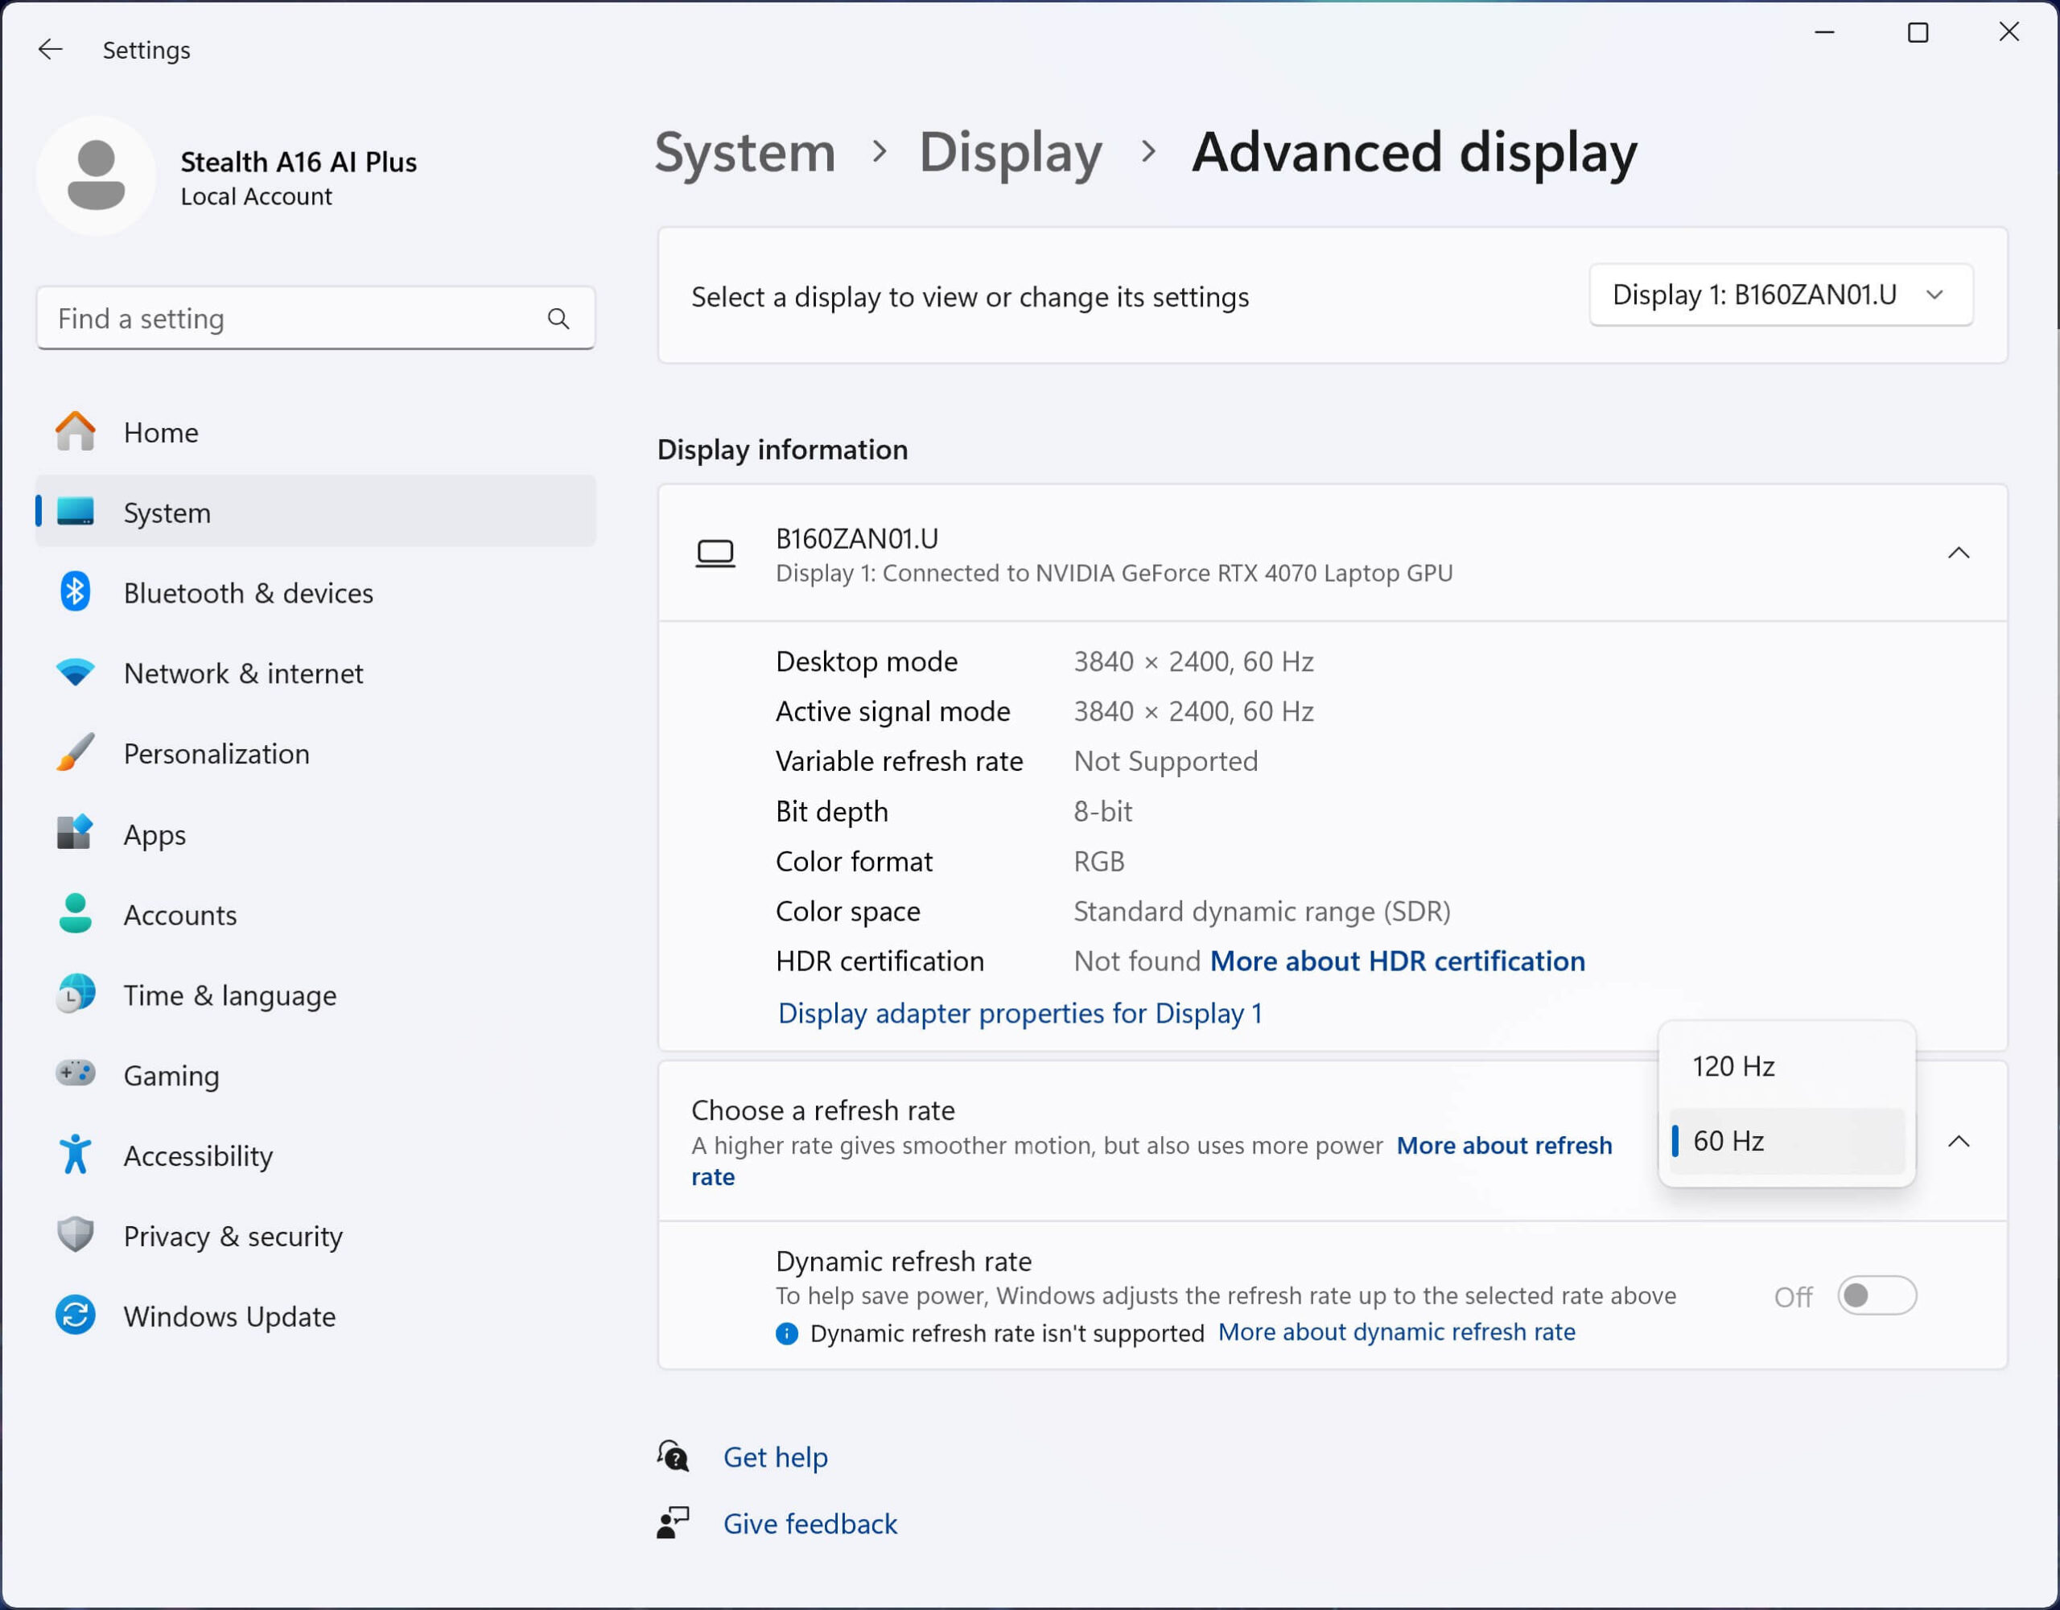Click the Bluetooth icon in sidebar
The width and height of the screenshot is (2060, 1610).
coord(76,592)
